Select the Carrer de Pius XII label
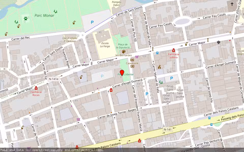The height and width of the screenshot is (152, 244). [x=133, y=30]
